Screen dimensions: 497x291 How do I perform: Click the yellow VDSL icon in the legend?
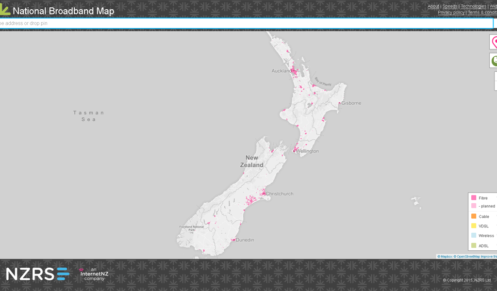click(474, 226)
